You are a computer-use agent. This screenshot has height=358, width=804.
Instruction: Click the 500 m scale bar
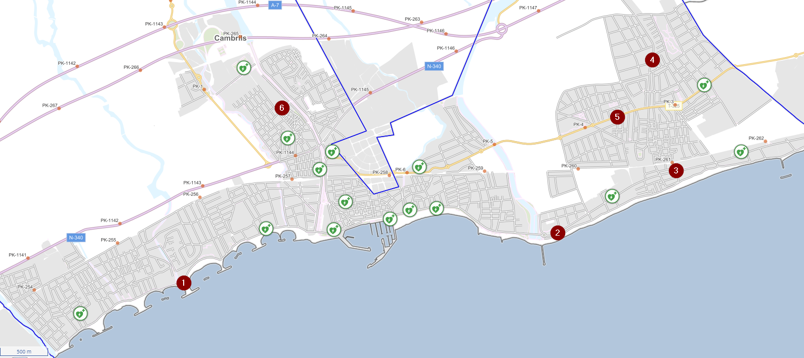tap(24, 351)
